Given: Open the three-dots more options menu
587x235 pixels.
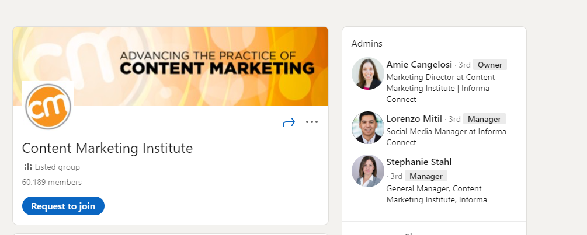Looking at the screenshot, I should [x=311, y=122].
